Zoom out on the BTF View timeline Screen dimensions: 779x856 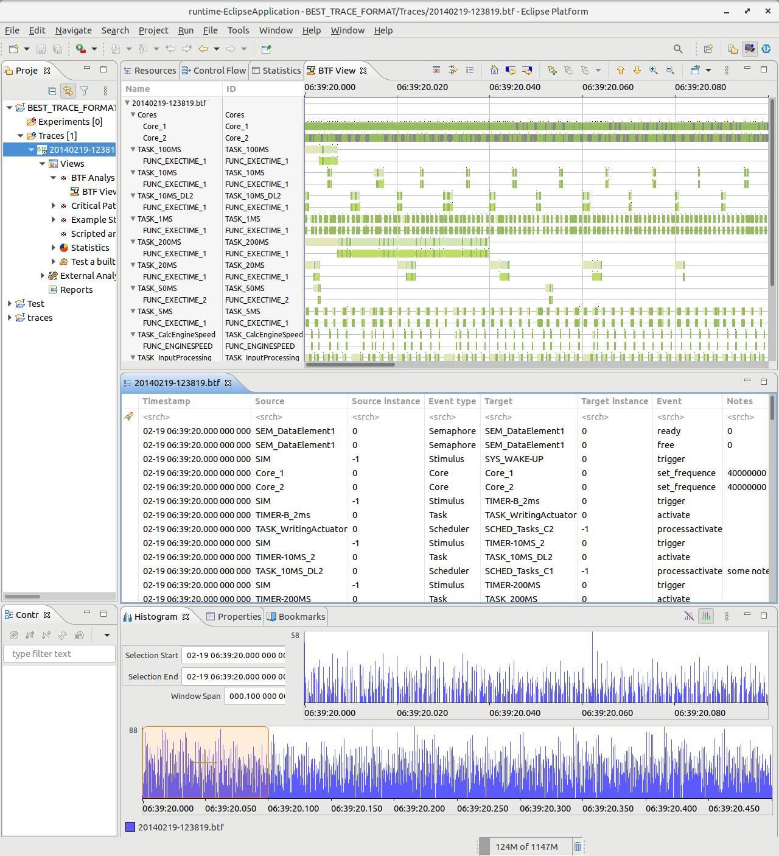click(670, 71)
